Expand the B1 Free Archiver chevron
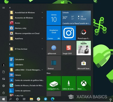Viewport: 113px width, 102px height. pos(42,49)
